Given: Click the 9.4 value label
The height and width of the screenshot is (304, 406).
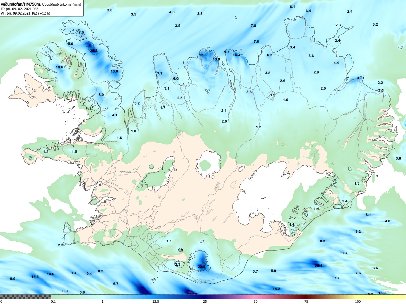Looking at the screenshot, I should [x=89, y=274].
